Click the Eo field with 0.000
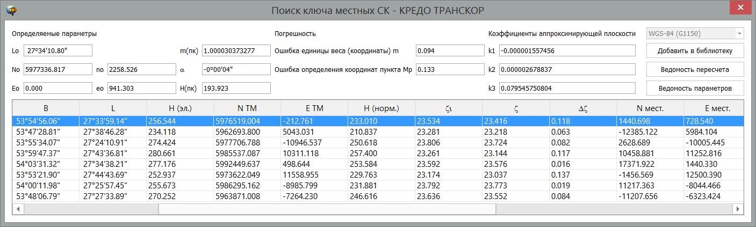The height and width of the screenshot is (227, 756). (58, 87)
